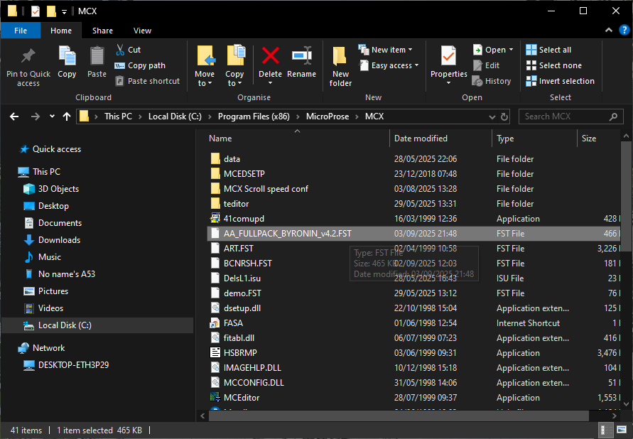Click the Pin to Quick access icon

(x=28, y=57)
